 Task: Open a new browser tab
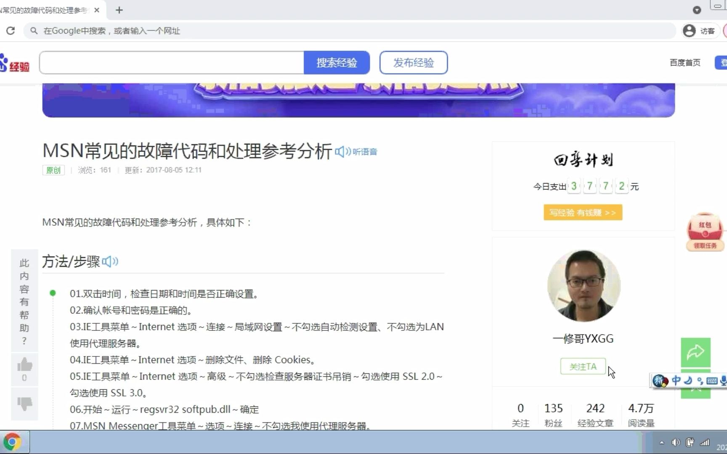(x=119, y=10)
